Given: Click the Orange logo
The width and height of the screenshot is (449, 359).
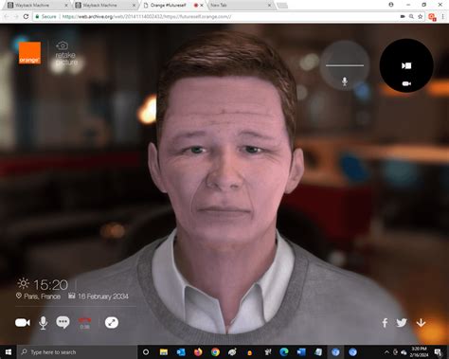Looking at the screenshot, I should (29, 53).
